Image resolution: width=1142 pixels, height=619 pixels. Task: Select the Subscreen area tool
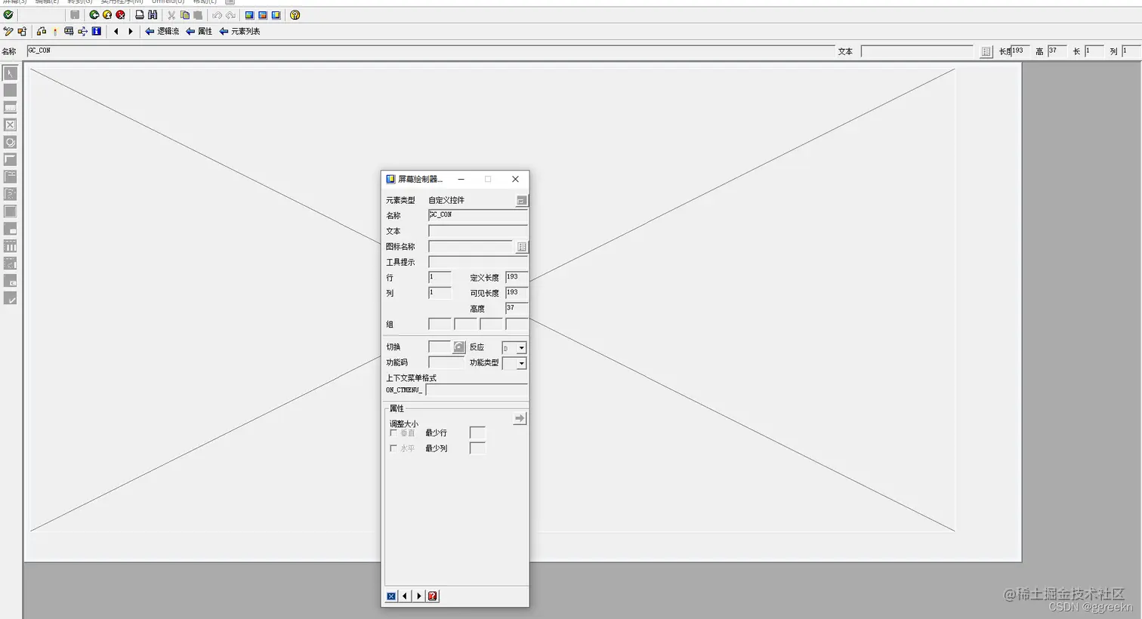pyautogui.click(x=10, y=229)
